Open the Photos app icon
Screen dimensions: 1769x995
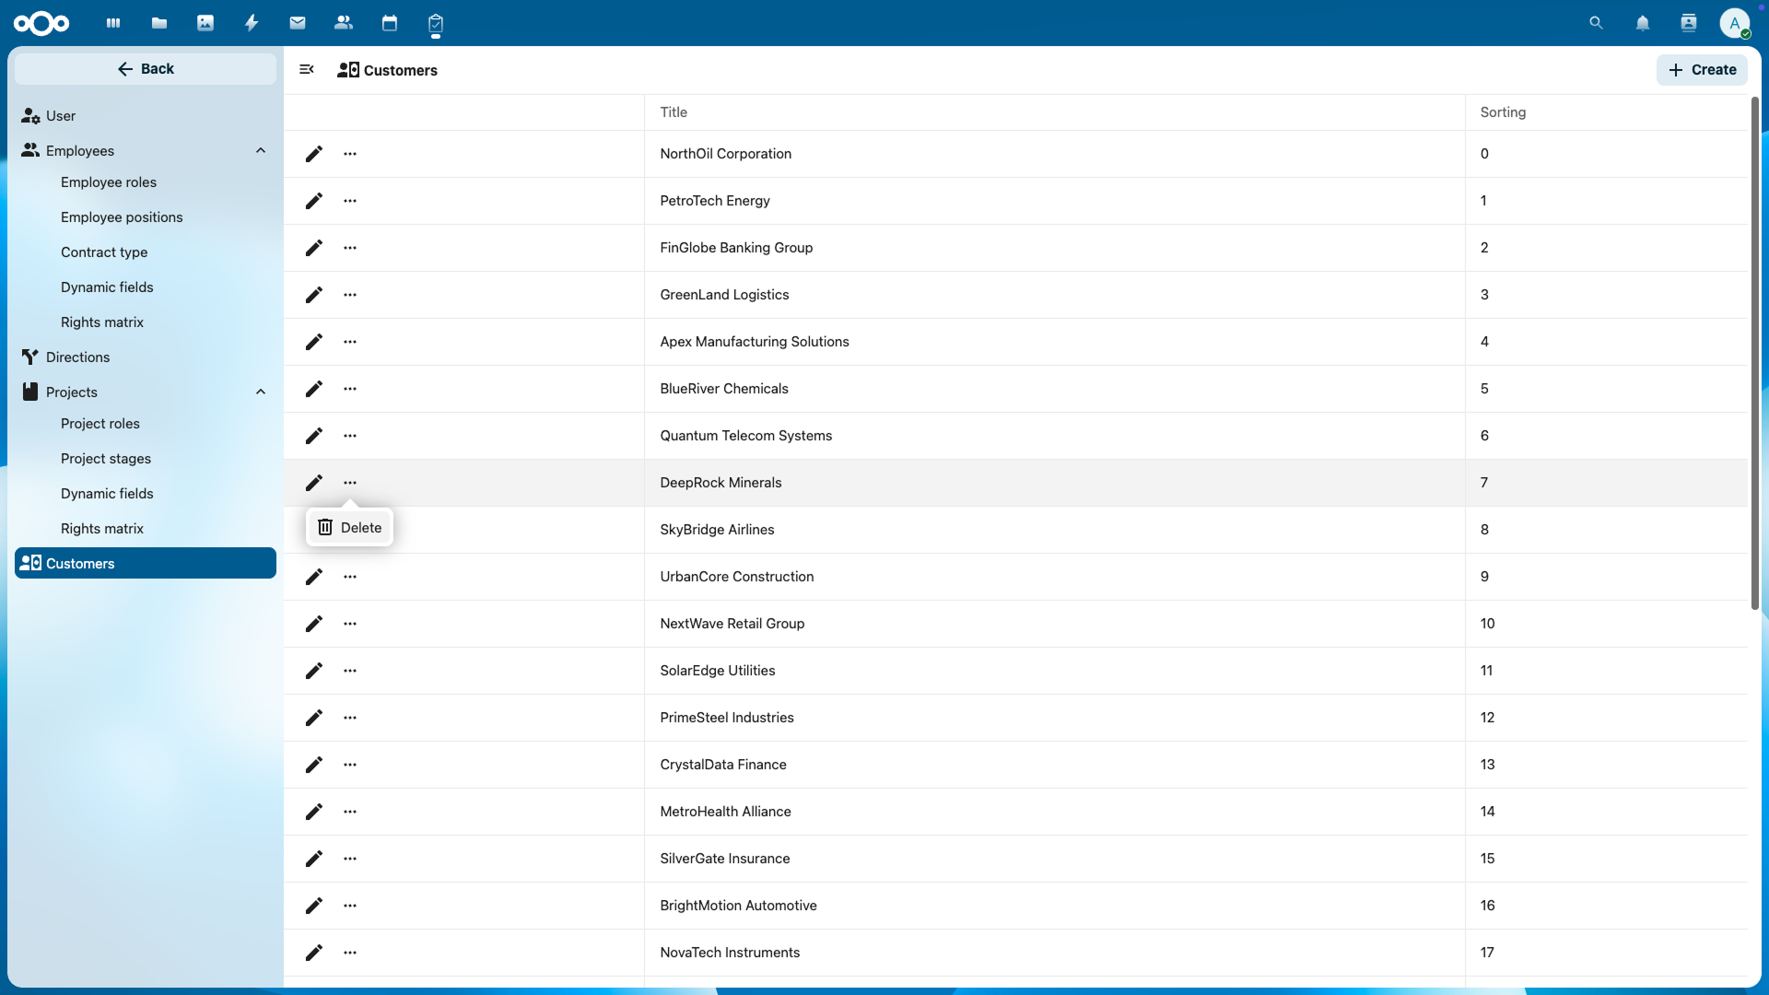point(205,23)
